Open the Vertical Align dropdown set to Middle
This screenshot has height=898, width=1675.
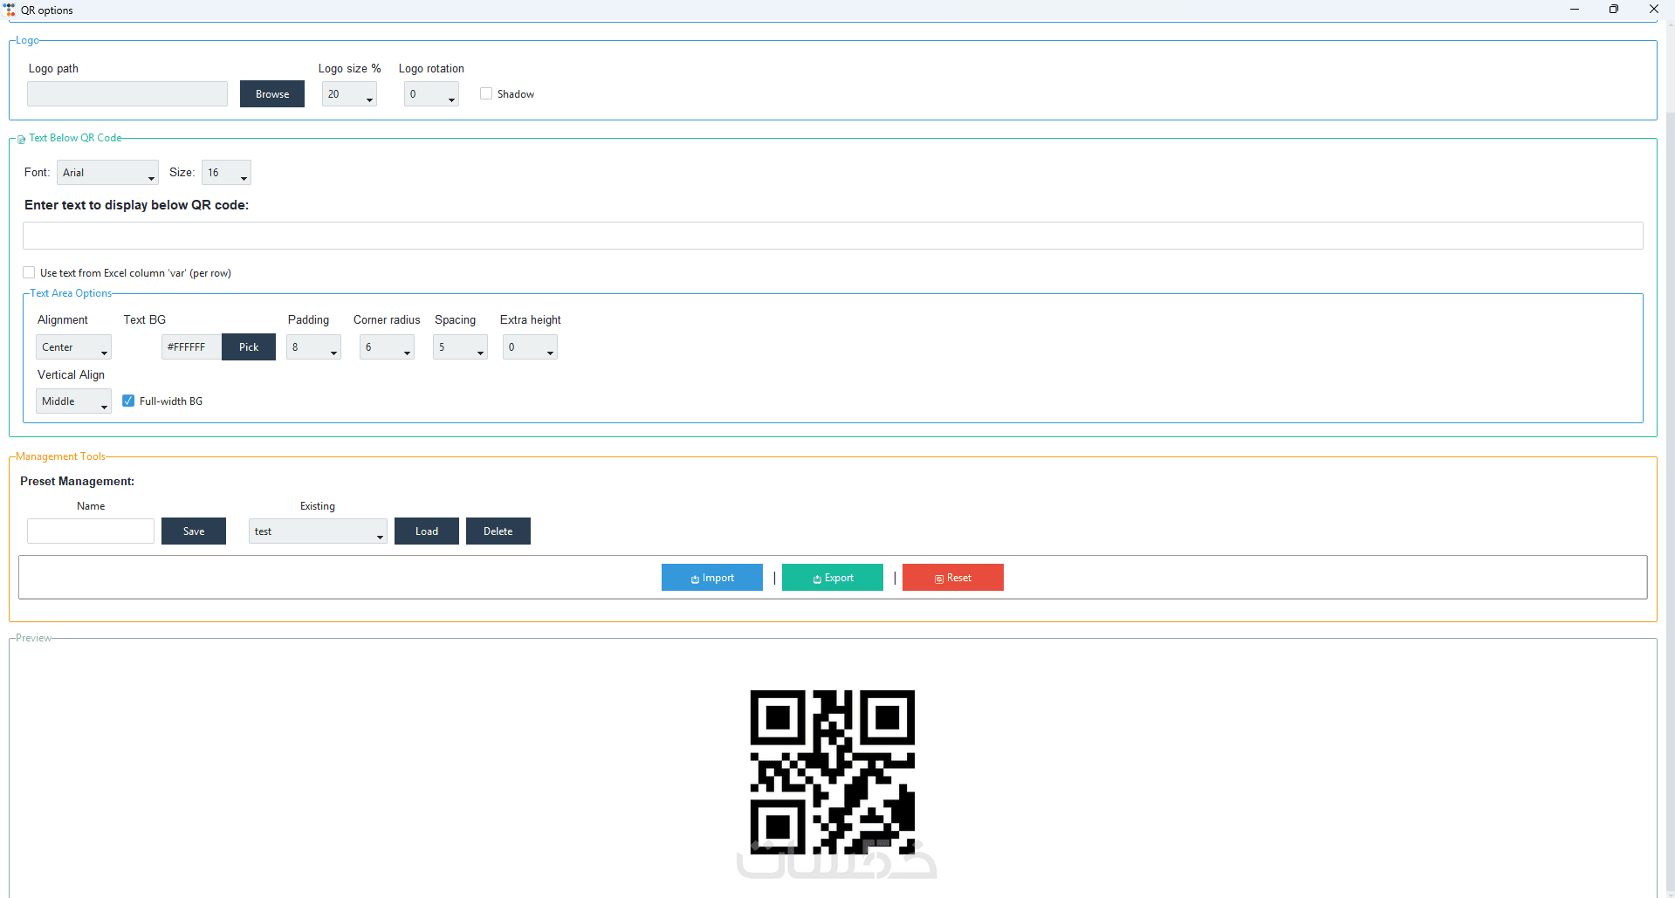click(x=73, y=401)
